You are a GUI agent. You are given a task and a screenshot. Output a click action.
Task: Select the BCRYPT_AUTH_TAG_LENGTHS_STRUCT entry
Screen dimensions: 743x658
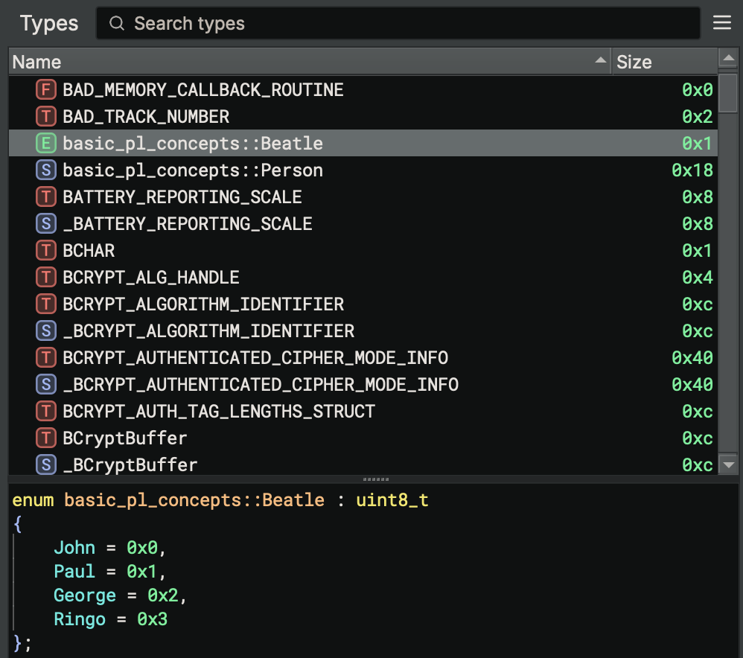point(219,412)
